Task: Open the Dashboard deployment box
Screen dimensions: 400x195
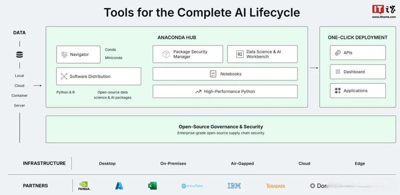Action: [357, 72]
